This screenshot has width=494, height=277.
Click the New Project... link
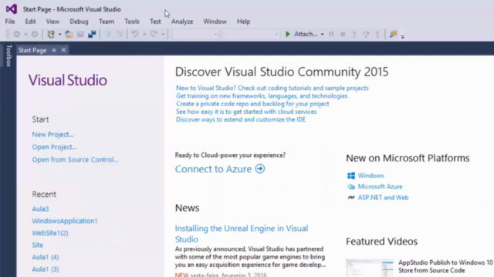pyautogui.click(x=52, y=135)
